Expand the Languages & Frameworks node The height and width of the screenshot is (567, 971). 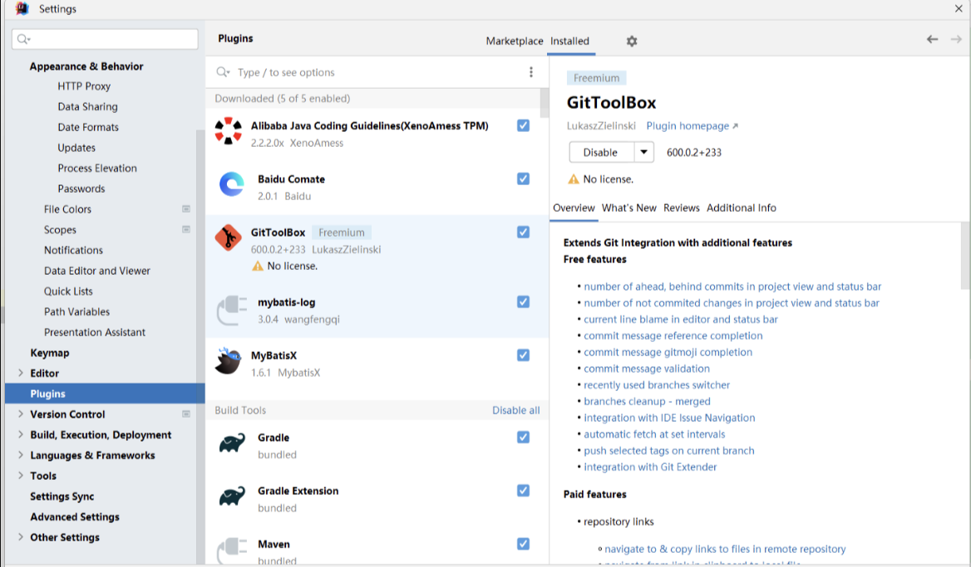click(21, 455)
